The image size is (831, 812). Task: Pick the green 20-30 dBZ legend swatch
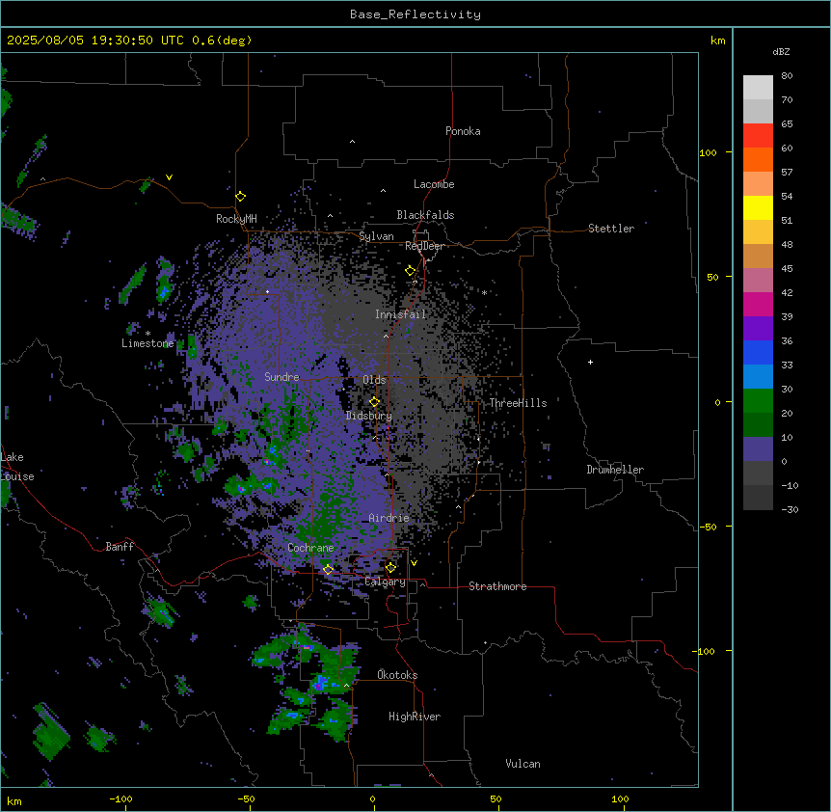pyautogui.click(x=758, y=401)
